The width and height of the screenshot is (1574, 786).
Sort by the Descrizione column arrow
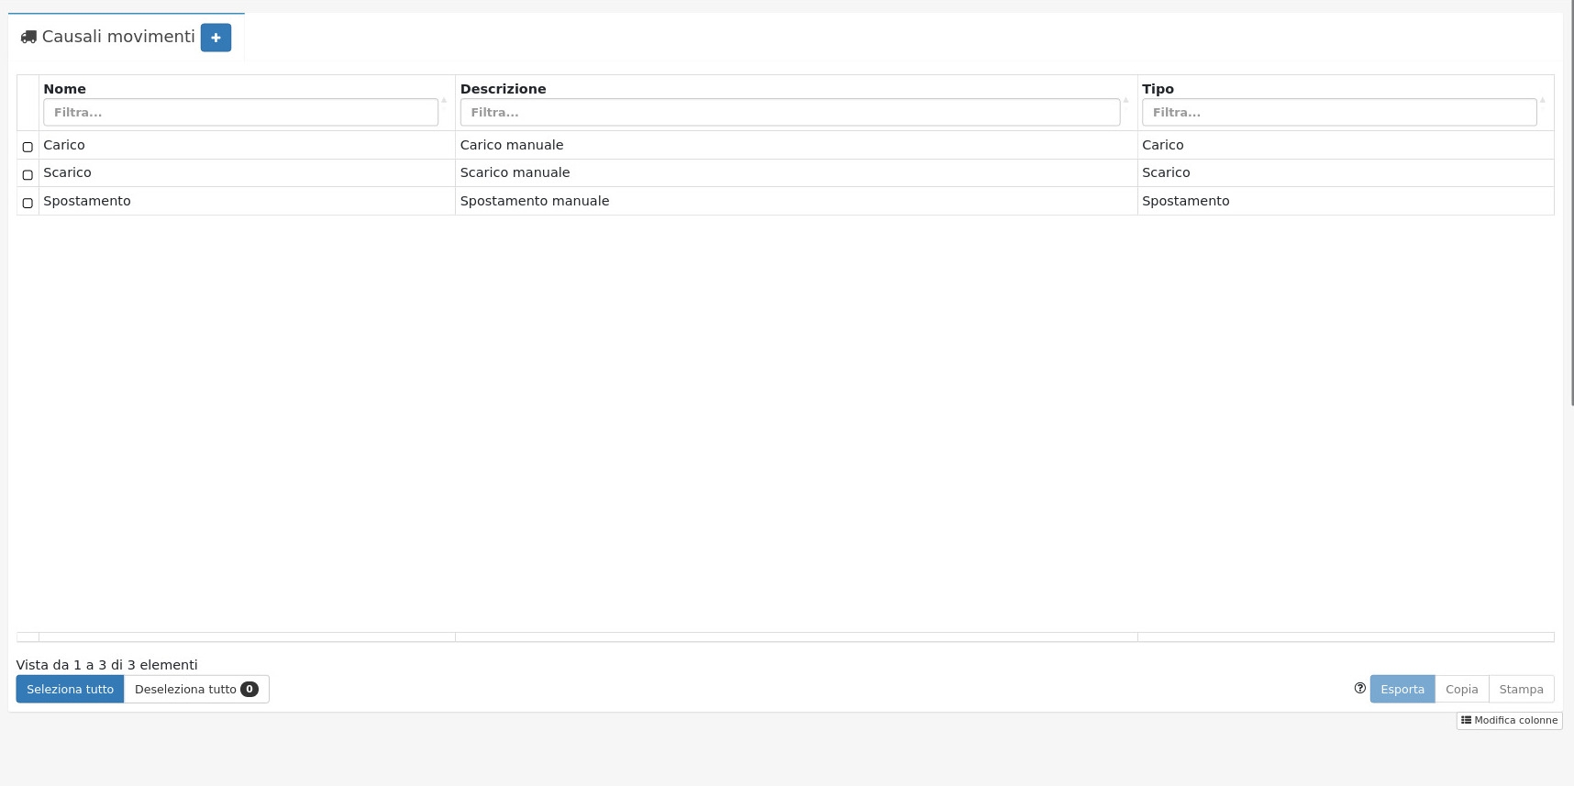1125,101
